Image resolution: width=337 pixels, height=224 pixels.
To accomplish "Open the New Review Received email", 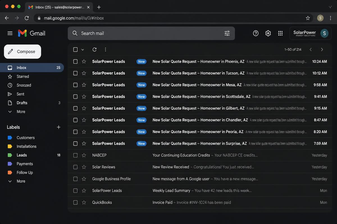I will [x=200, y=167].
